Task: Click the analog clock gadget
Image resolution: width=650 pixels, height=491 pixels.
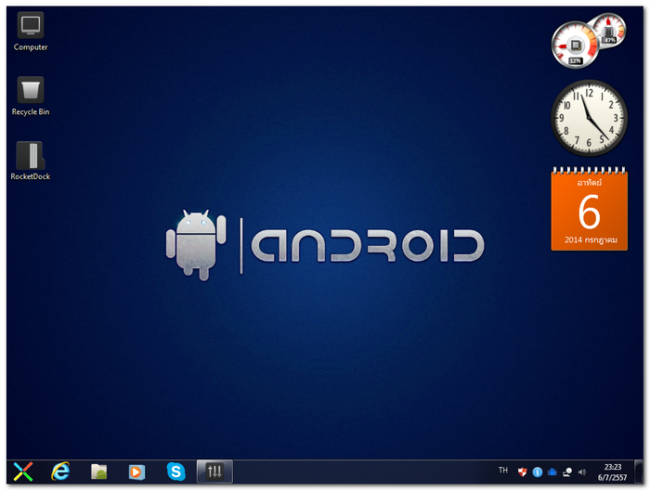Action: click(589, 118)
